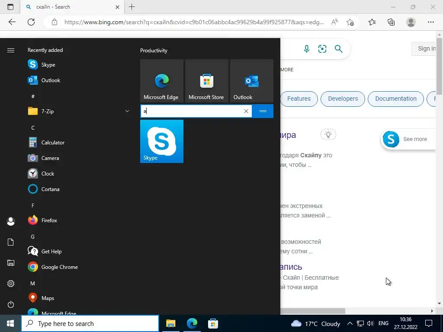
Task: Open the notification center icon
Action: tap(429, 323)
